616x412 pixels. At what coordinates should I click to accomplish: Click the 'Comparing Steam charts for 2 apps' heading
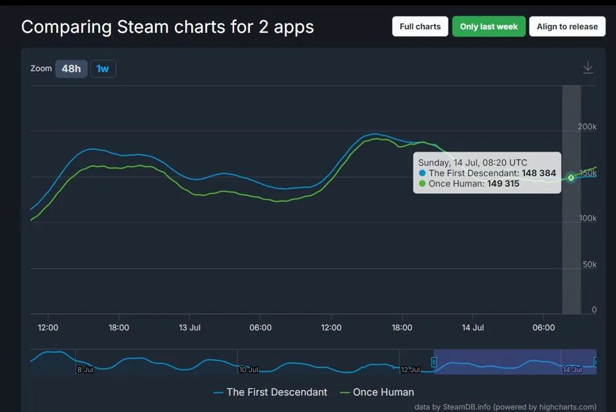click(167, 27)
